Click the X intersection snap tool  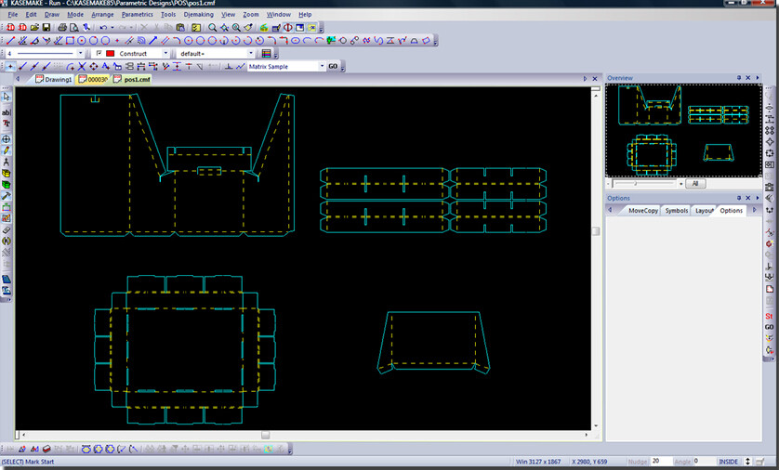pyautogui.click(x=82, y=66)
